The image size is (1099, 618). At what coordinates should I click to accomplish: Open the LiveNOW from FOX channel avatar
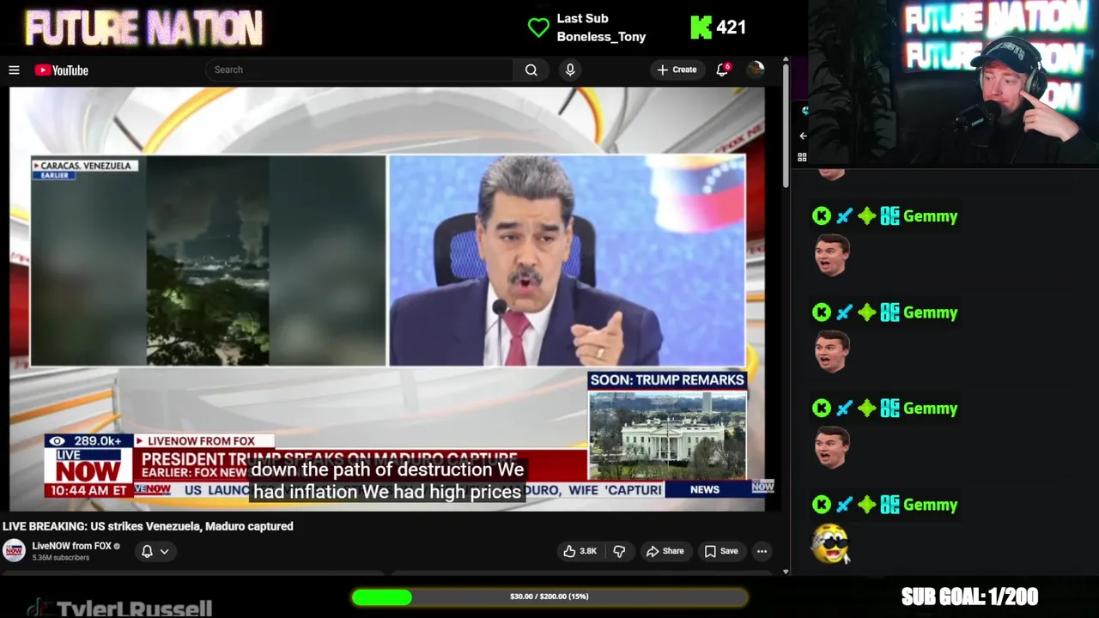pyautogui.click(x=14, y=550)
